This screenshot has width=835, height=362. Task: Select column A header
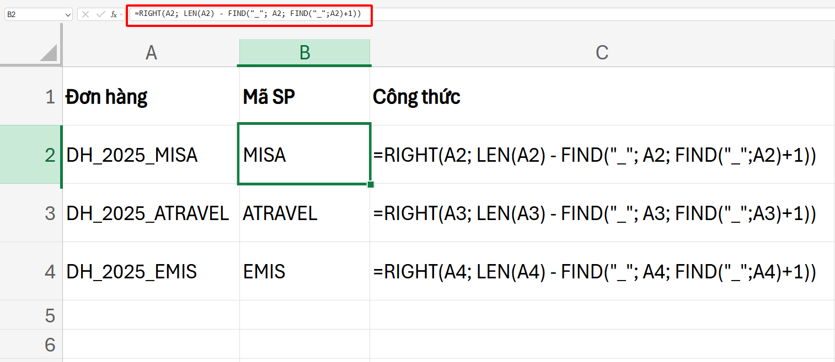point(151,53)
